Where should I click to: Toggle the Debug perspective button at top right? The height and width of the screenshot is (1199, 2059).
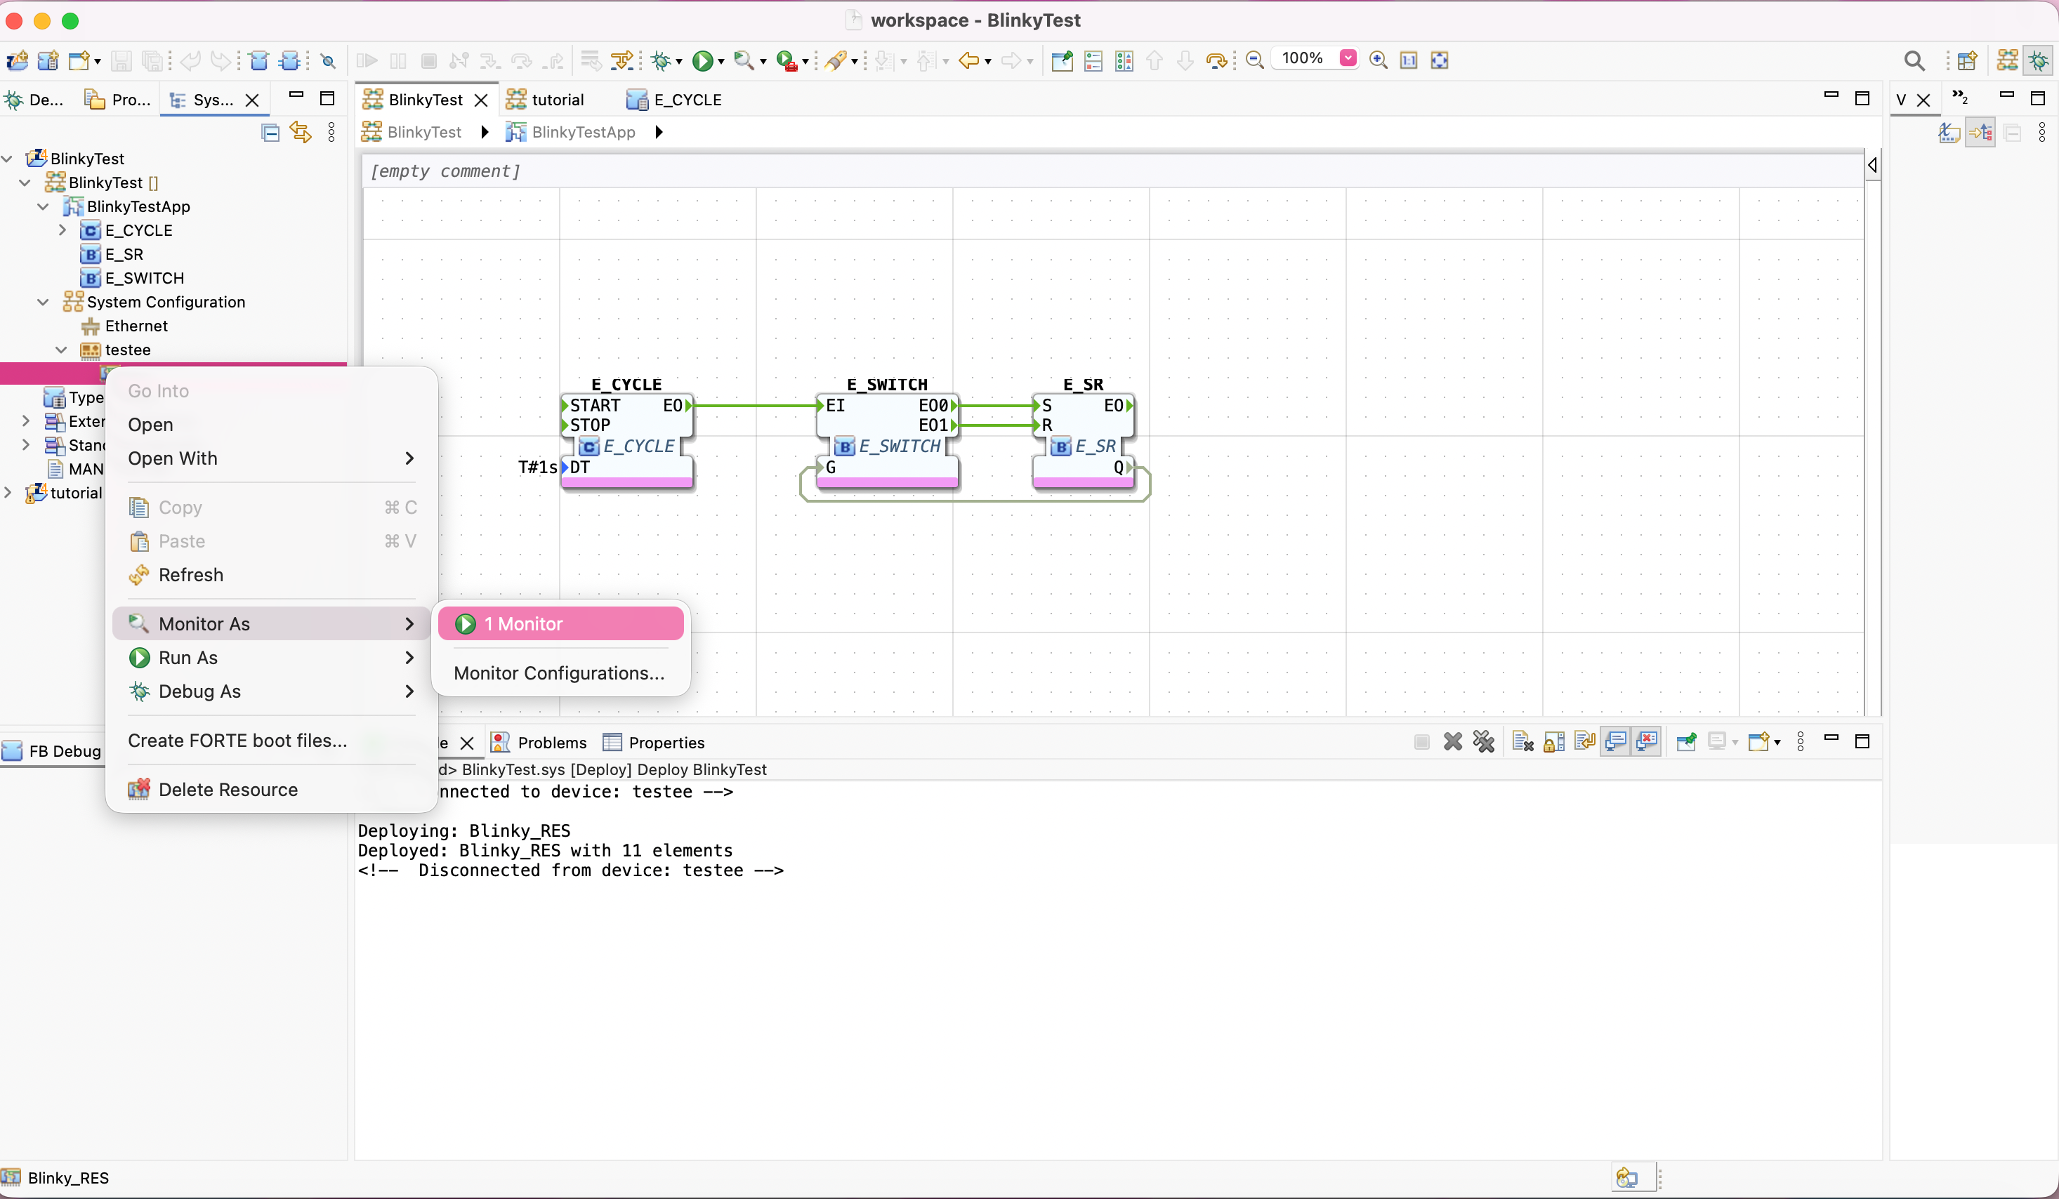coord(2039,60)
